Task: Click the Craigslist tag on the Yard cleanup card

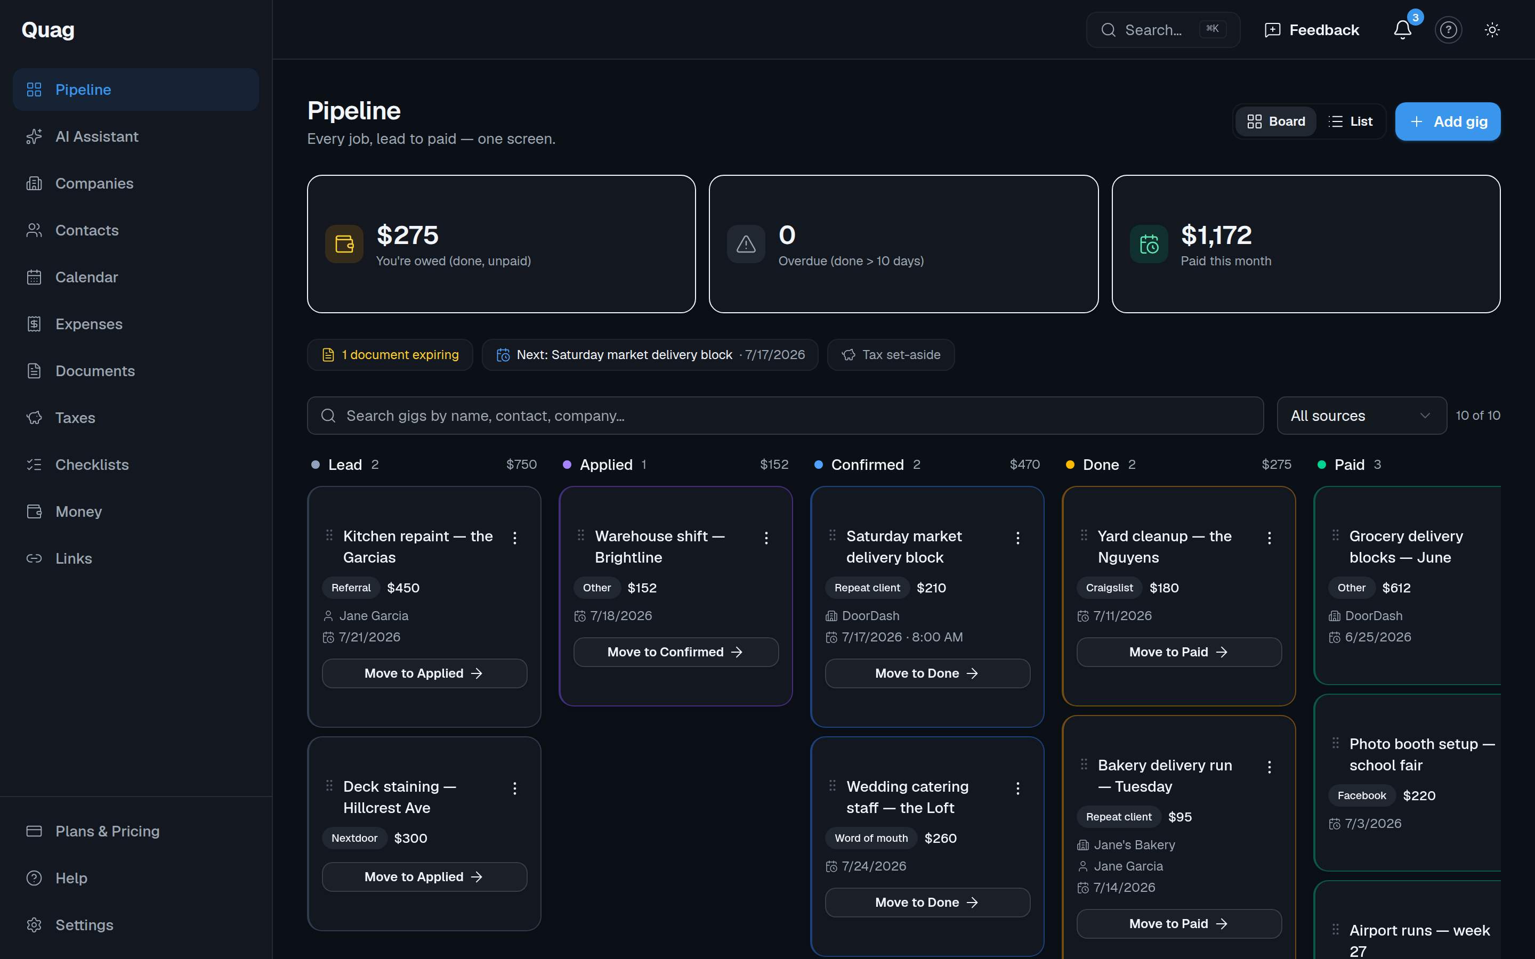Action: coord(1109,588)
